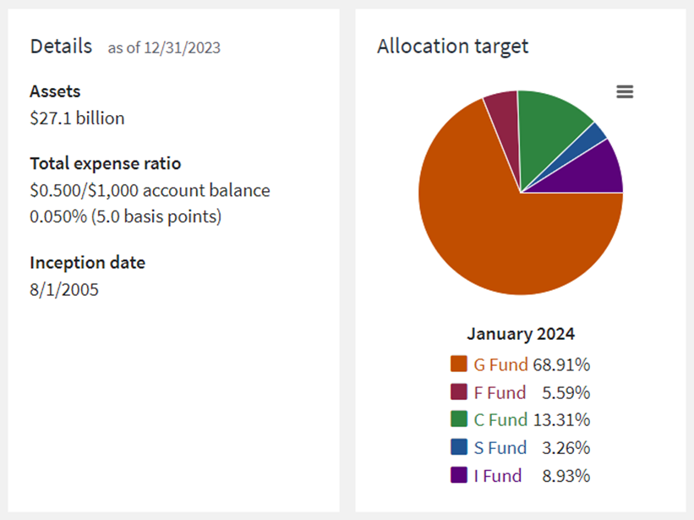Viewport: 694px width, 520px height.
Task: Click the Allocation target heading
Action: coord(452,46)
